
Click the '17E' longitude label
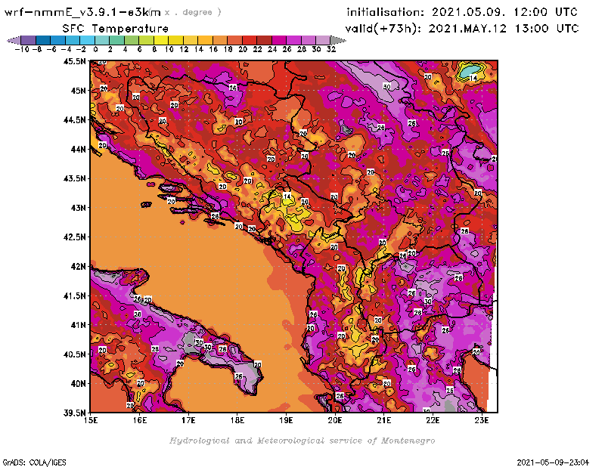coord(188,420)
